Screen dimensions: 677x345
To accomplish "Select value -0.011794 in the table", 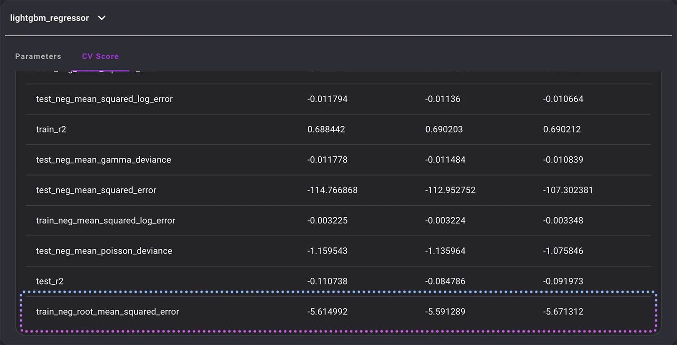I will [x=327, y=99].
